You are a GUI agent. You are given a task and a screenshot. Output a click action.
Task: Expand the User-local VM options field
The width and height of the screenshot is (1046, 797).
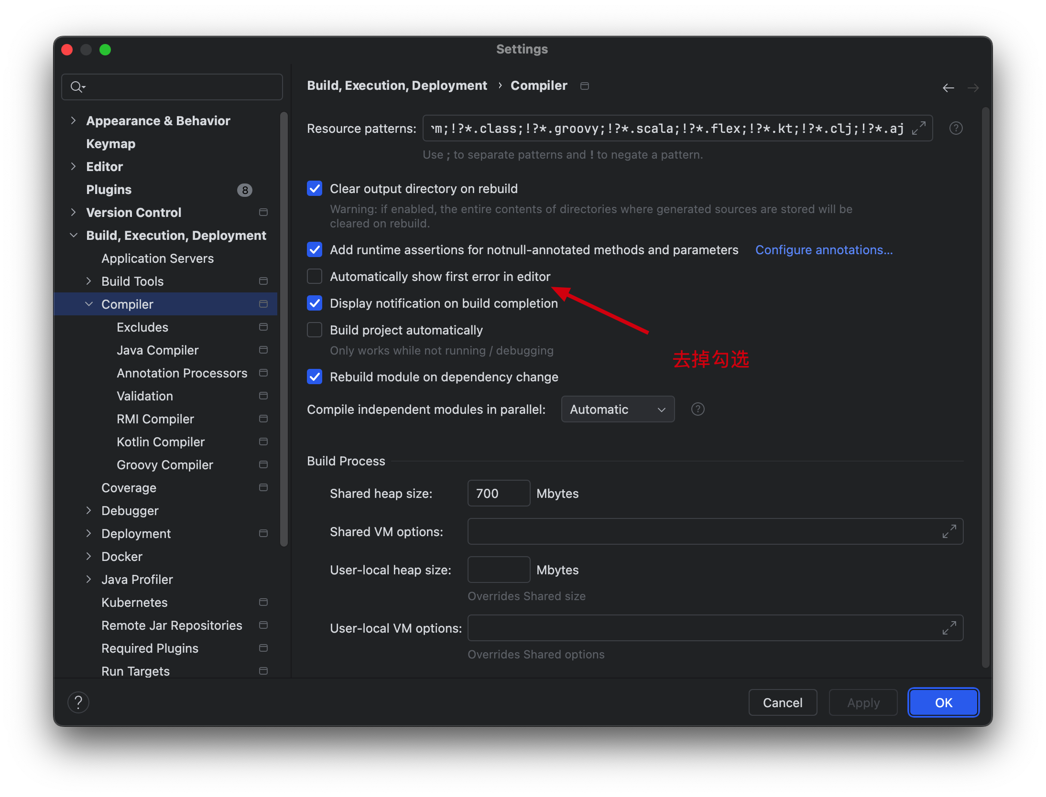coord(949,628)
